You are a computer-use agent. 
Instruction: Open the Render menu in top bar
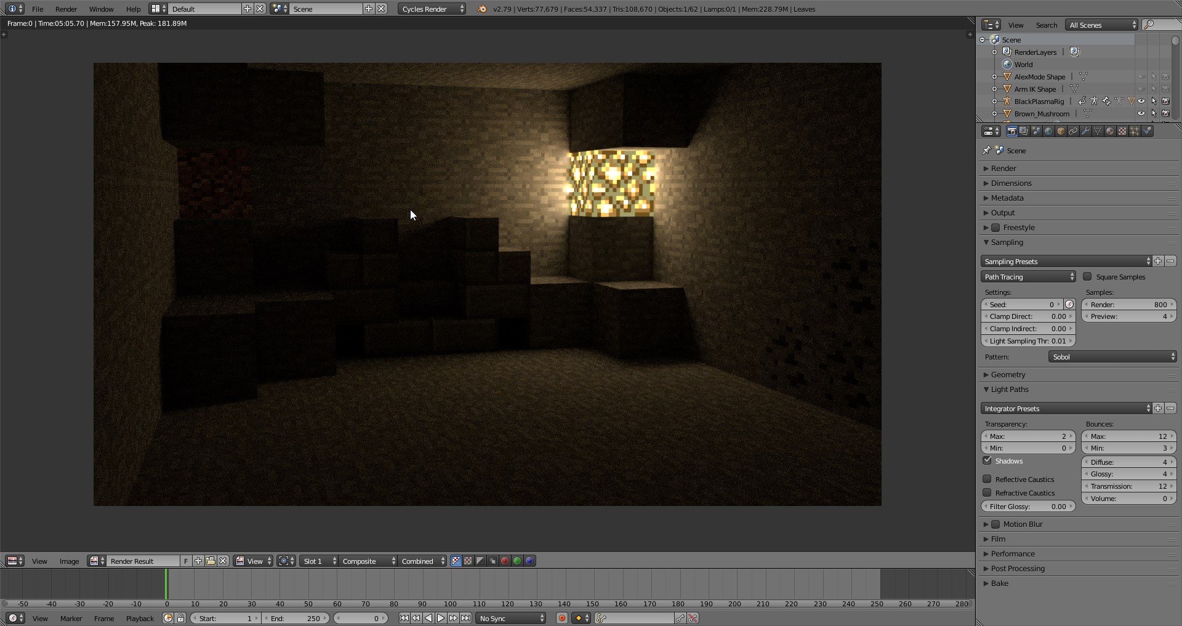click(x=66, y=9)
